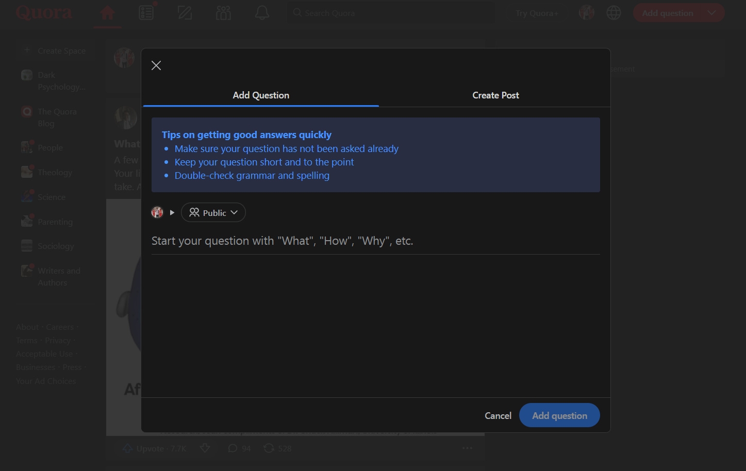Focus the question text input field

tap(376, 241)
